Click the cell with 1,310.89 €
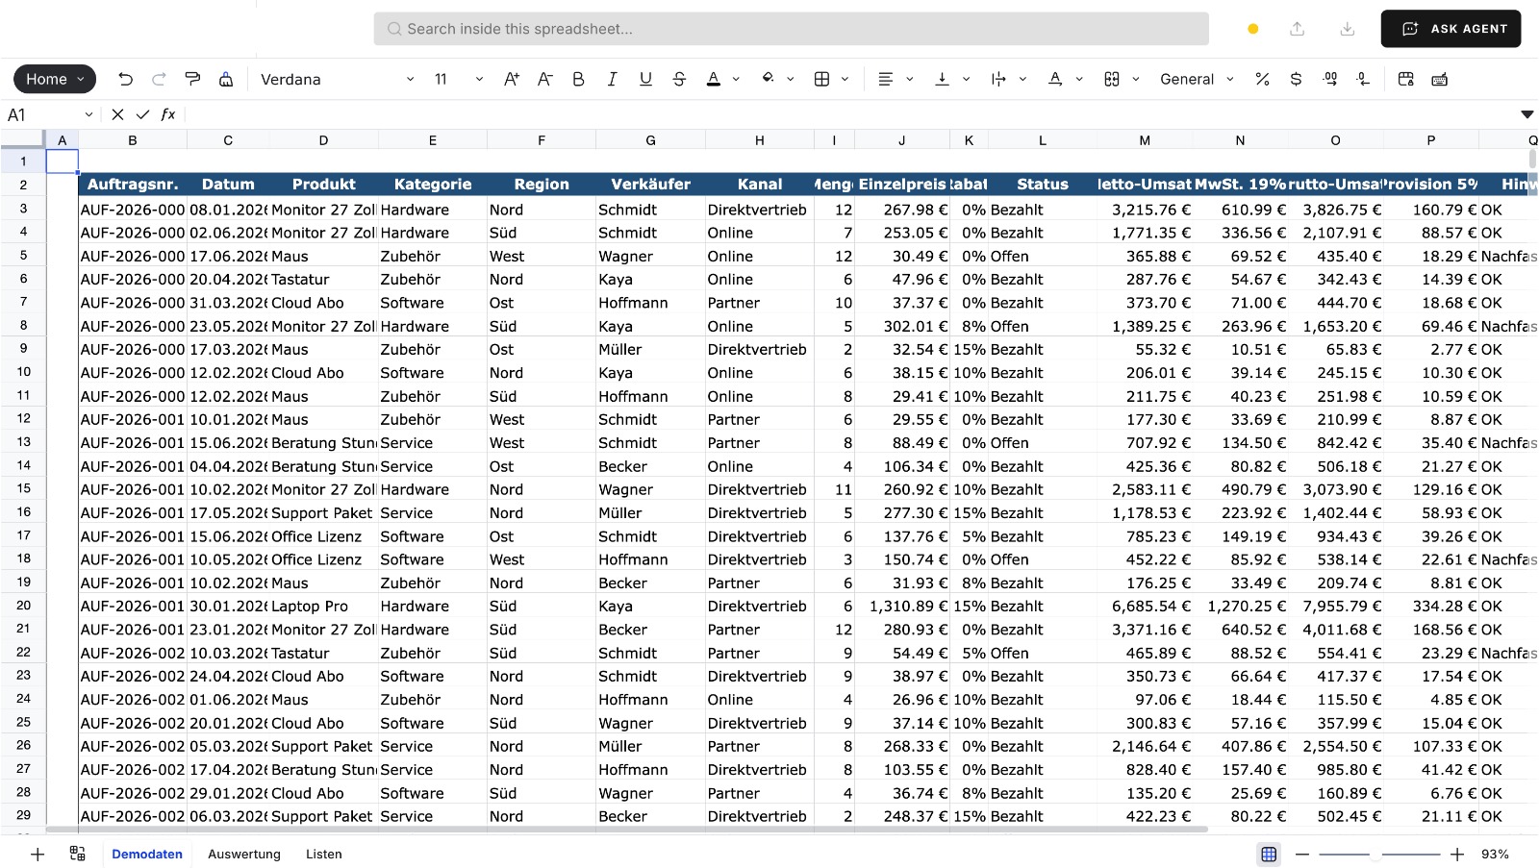 (x=901, y=607)
